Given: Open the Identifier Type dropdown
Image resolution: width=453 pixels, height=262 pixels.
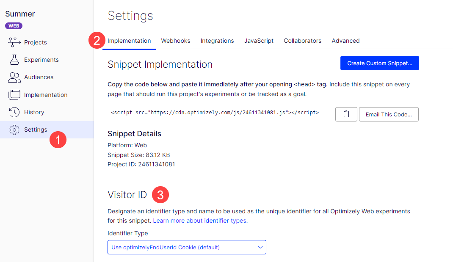Looking at the screenshot, I should (187, 247).
